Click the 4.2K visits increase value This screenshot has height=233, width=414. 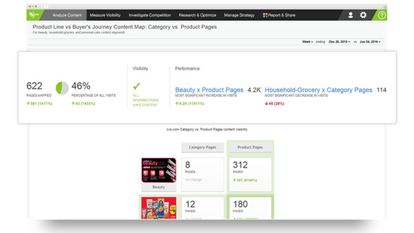pyautogui.click(x=254, y=90)
